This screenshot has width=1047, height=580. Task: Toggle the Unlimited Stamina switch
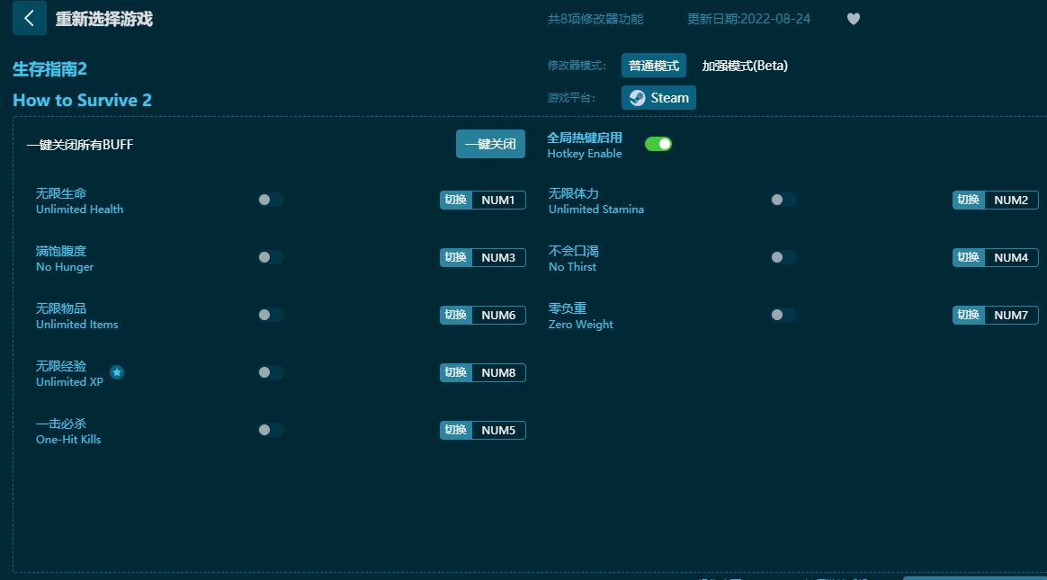point(783,200)
